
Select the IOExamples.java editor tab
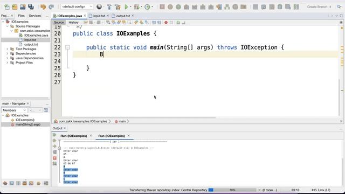[x=70, y=16]
